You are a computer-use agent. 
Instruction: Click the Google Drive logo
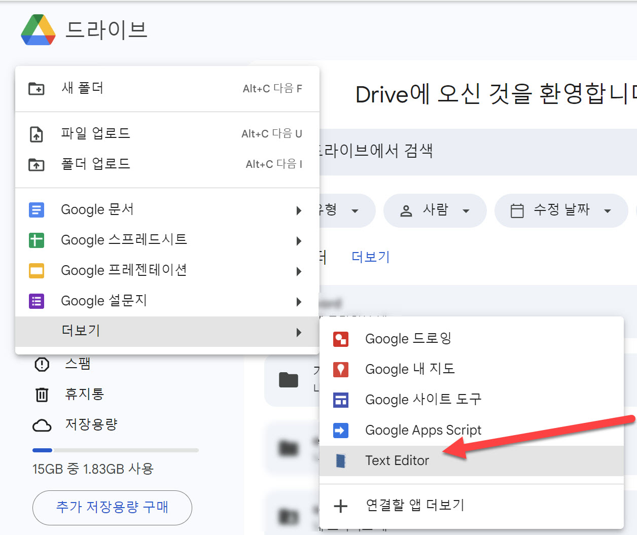[x=38, y=30]
